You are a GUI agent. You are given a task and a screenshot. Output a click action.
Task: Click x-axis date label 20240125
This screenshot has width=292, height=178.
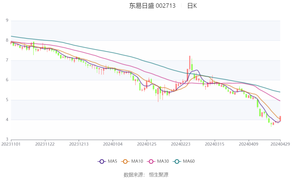coord(147,144)
